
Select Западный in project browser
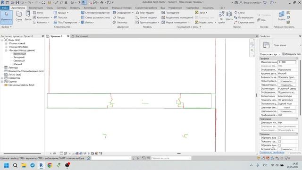(x=19, y=57)
